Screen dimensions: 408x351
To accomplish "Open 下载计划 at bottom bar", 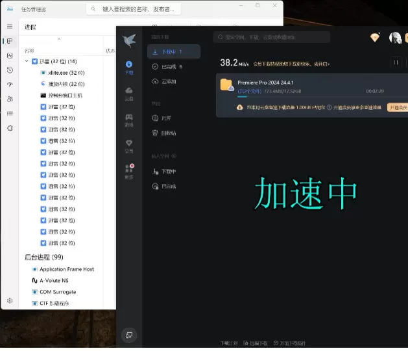I will (x=229, y=343).
